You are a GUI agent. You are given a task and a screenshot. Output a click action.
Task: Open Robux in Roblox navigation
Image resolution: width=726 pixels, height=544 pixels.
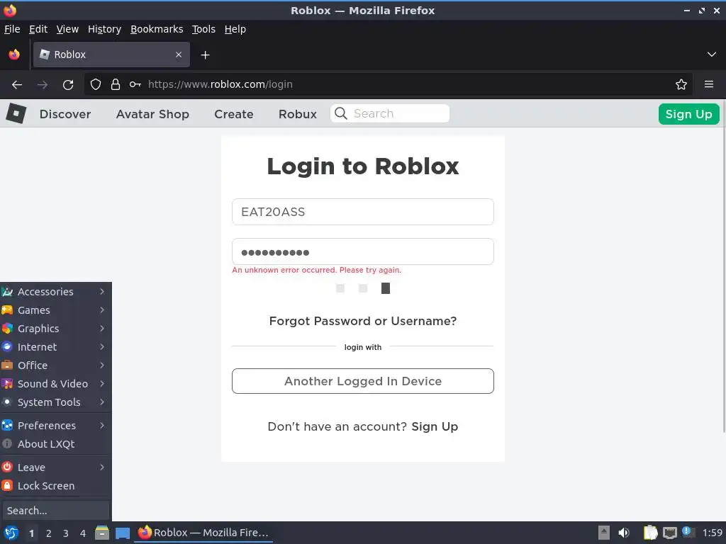tap(297, 114)
